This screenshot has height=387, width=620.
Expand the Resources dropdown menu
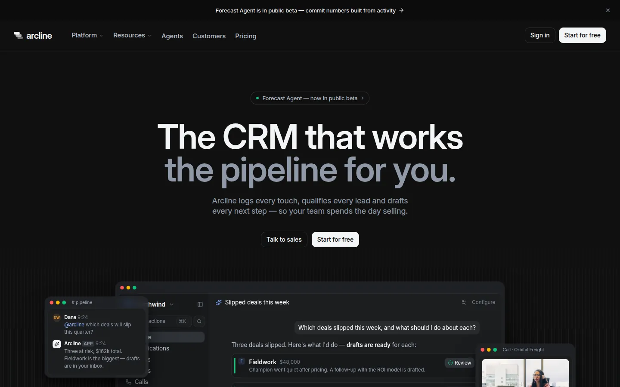coord(132,35)
